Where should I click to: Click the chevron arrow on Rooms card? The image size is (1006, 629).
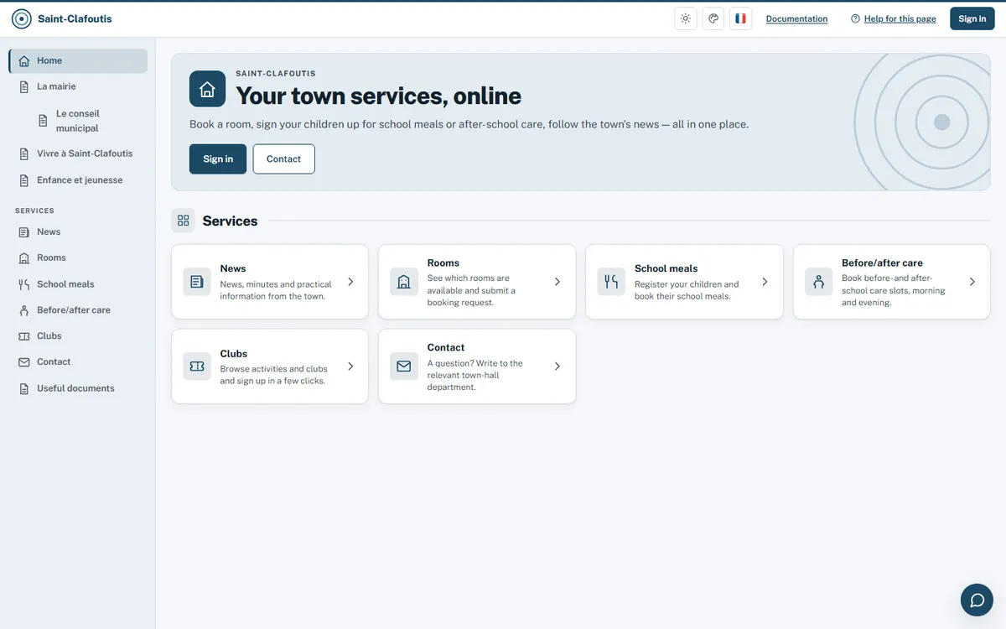tap(557, 282)
